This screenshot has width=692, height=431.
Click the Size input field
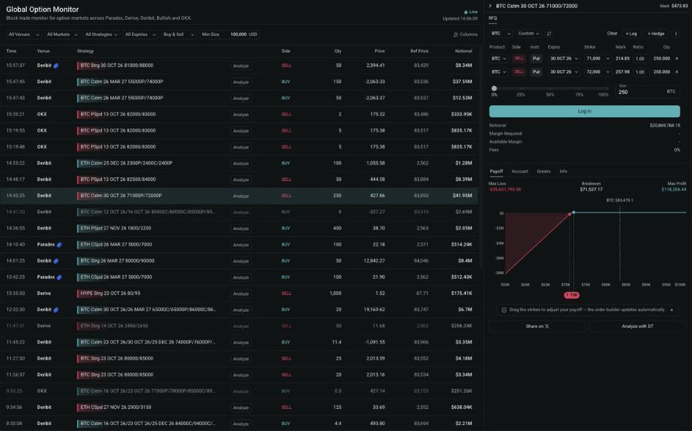[648, 91]
